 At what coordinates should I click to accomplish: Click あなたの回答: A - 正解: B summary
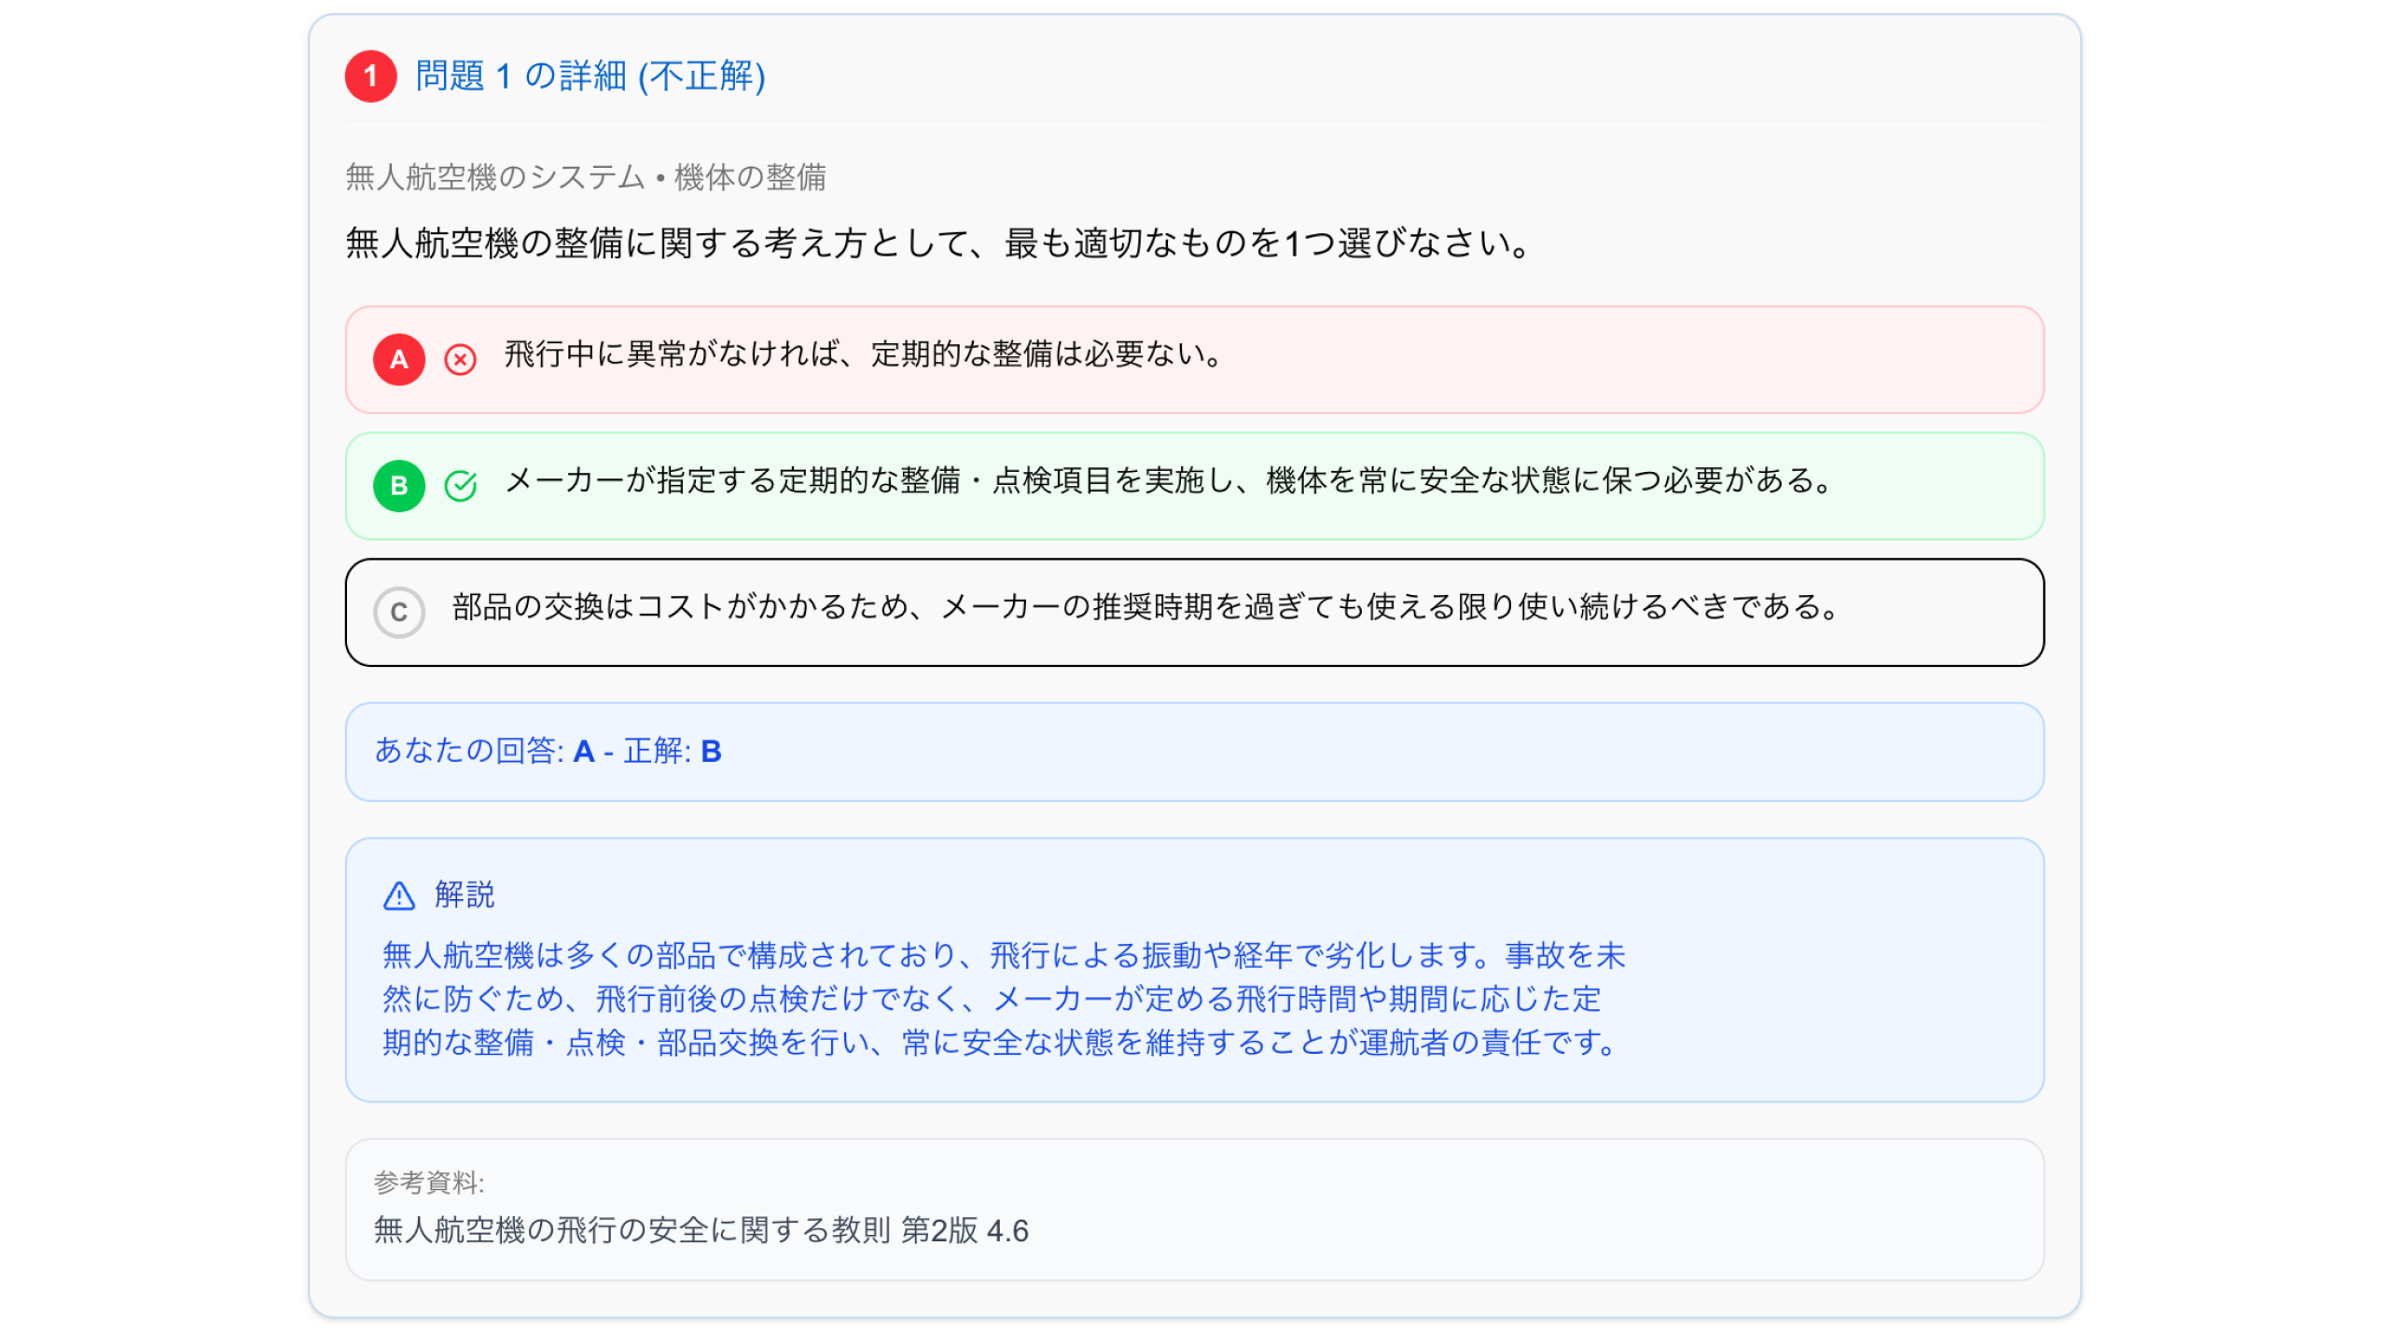[x=548, y=752]
